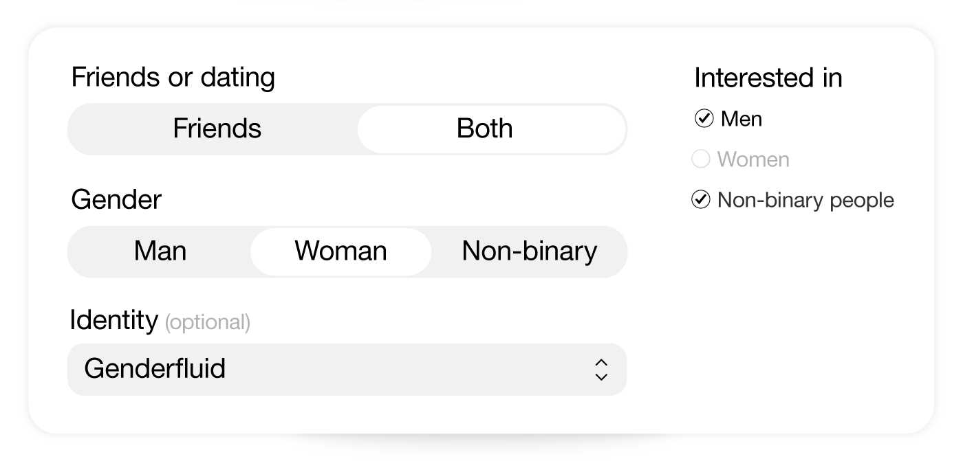Viewport: 963px width, 461px height.
Task: Click the Identity label text
Action: 113,319
